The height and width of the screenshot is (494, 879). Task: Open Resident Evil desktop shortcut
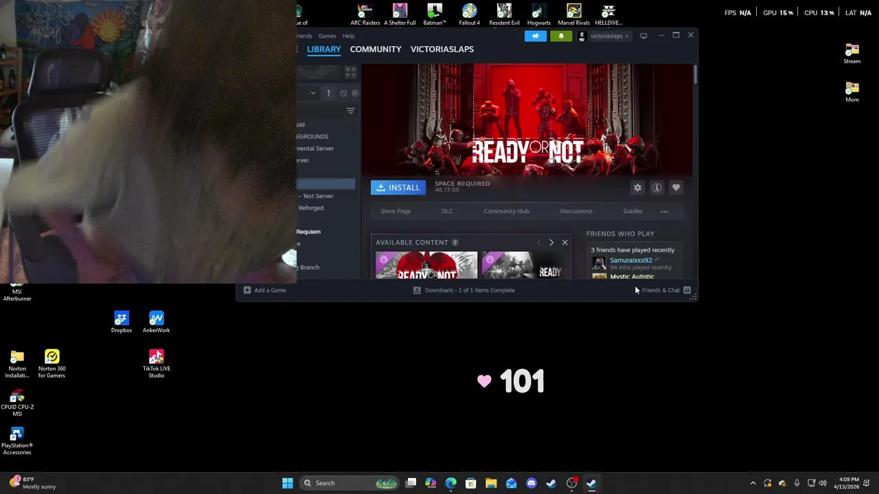[x=504, y=14]
